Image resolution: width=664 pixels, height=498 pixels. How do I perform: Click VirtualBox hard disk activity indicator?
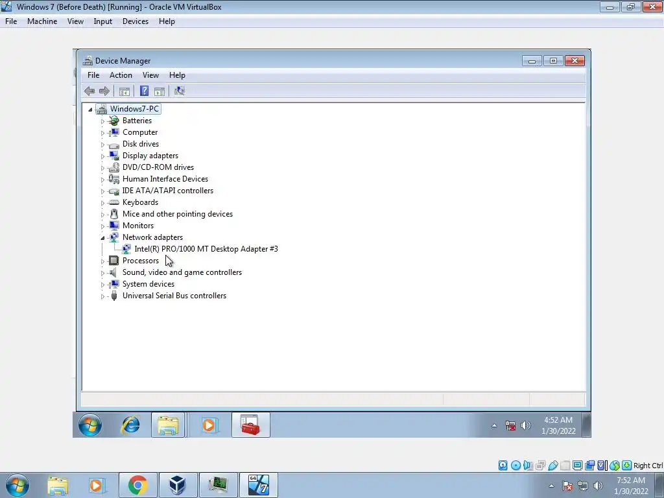(503, 466)
